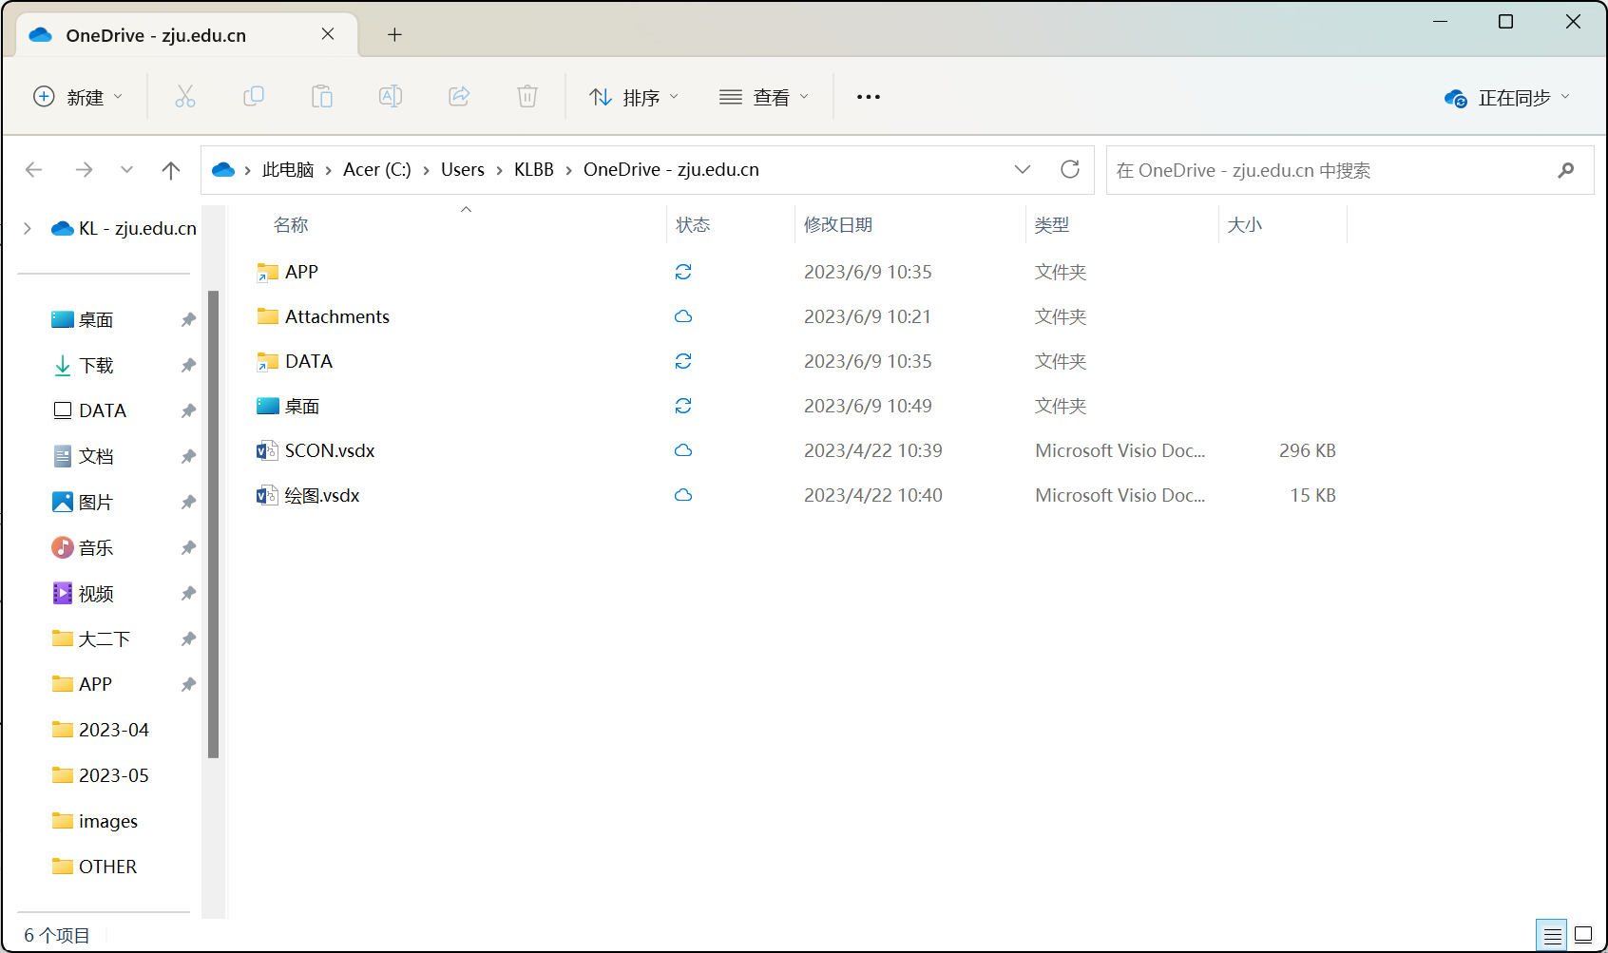Unpin 桌面 via its pin icon
This screenshot has height=953, width=1608.
(188, 319)
